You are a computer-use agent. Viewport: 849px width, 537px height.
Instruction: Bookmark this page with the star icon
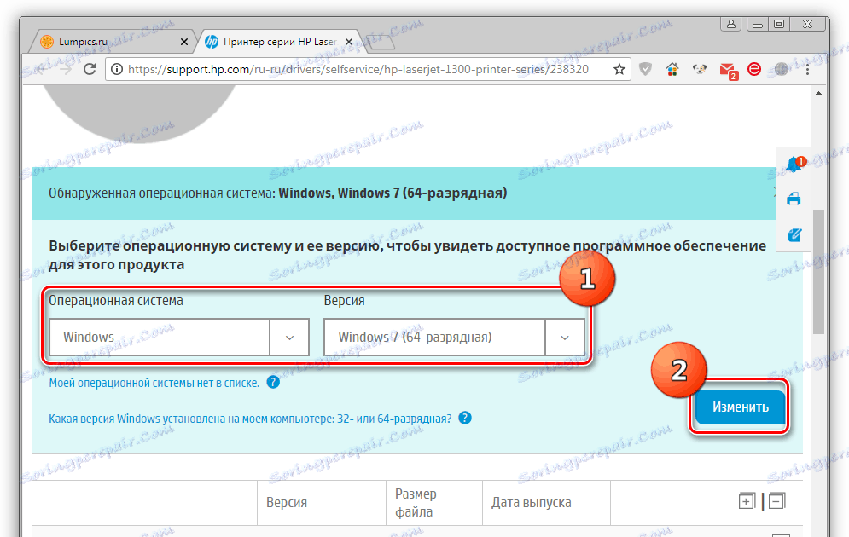(619, 69)
